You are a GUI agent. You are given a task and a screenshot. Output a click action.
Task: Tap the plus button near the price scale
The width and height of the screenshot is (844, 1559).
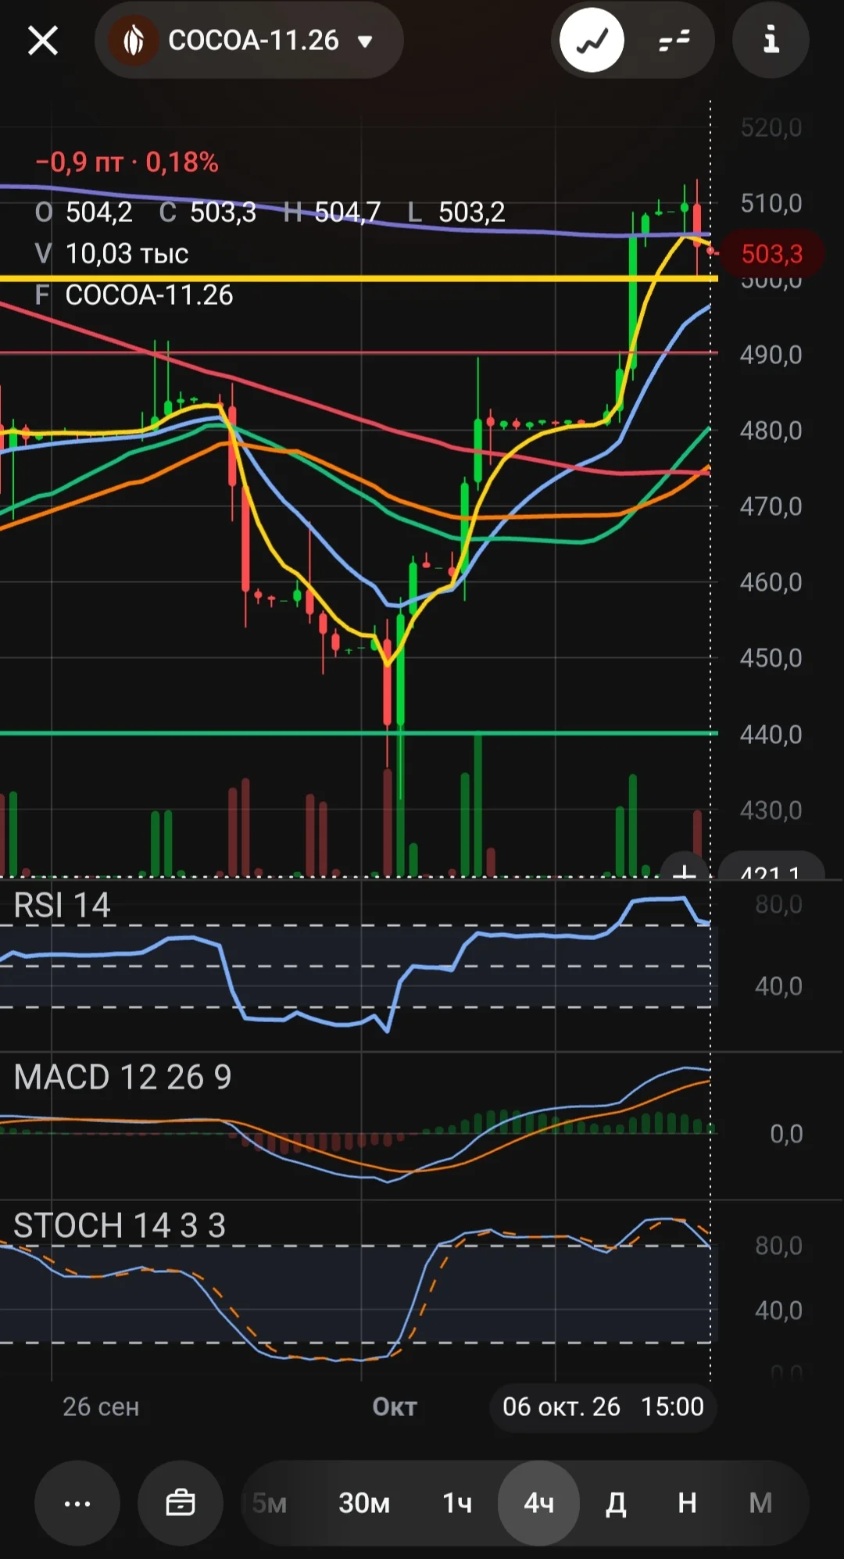pyautogui.click(x=685, y=868)
